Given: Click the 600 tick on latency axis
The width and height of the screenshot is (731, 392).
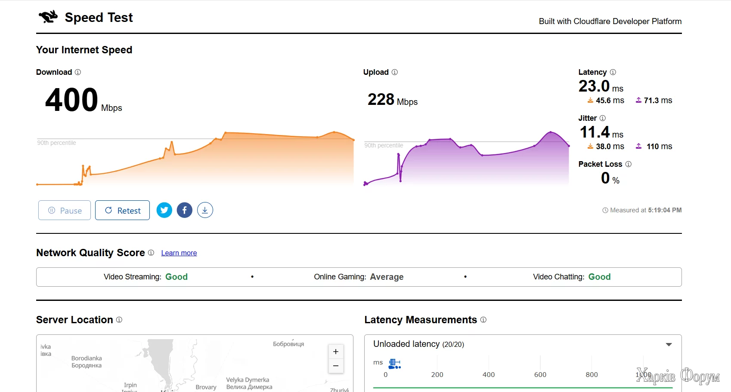Looking at the screenshot, I should (540, 375).
